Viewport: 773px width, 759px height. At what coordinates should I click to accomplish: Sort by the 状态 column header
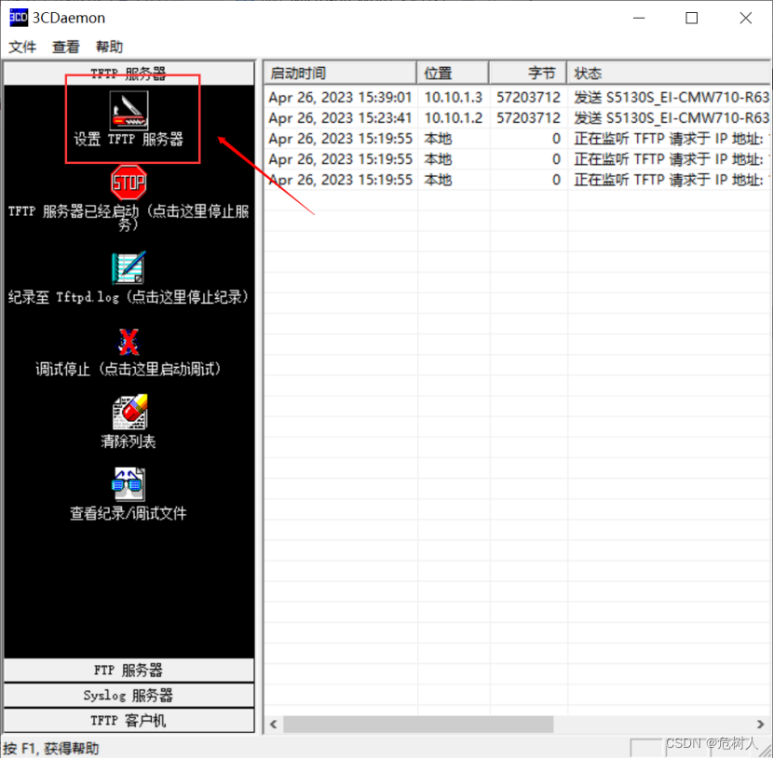tap(669, 73)
